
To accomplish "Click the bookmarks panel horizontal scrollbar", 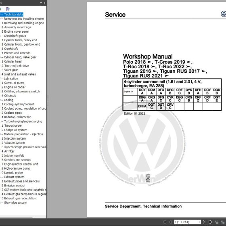I will (16, 217).
